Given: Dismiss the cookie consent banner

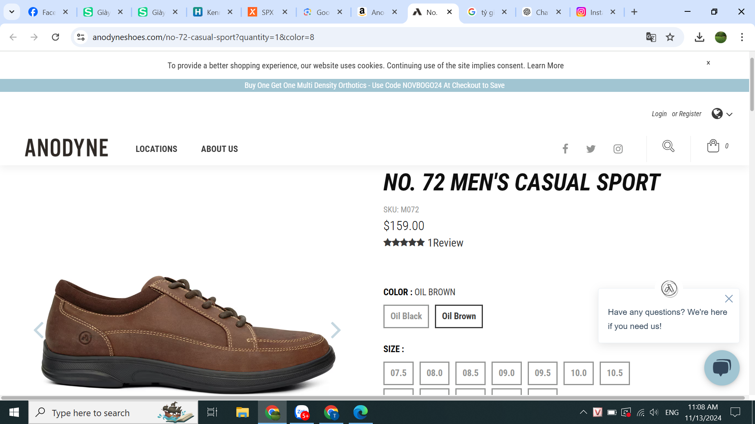Looking at the screenshot, I should coord(708,63).
